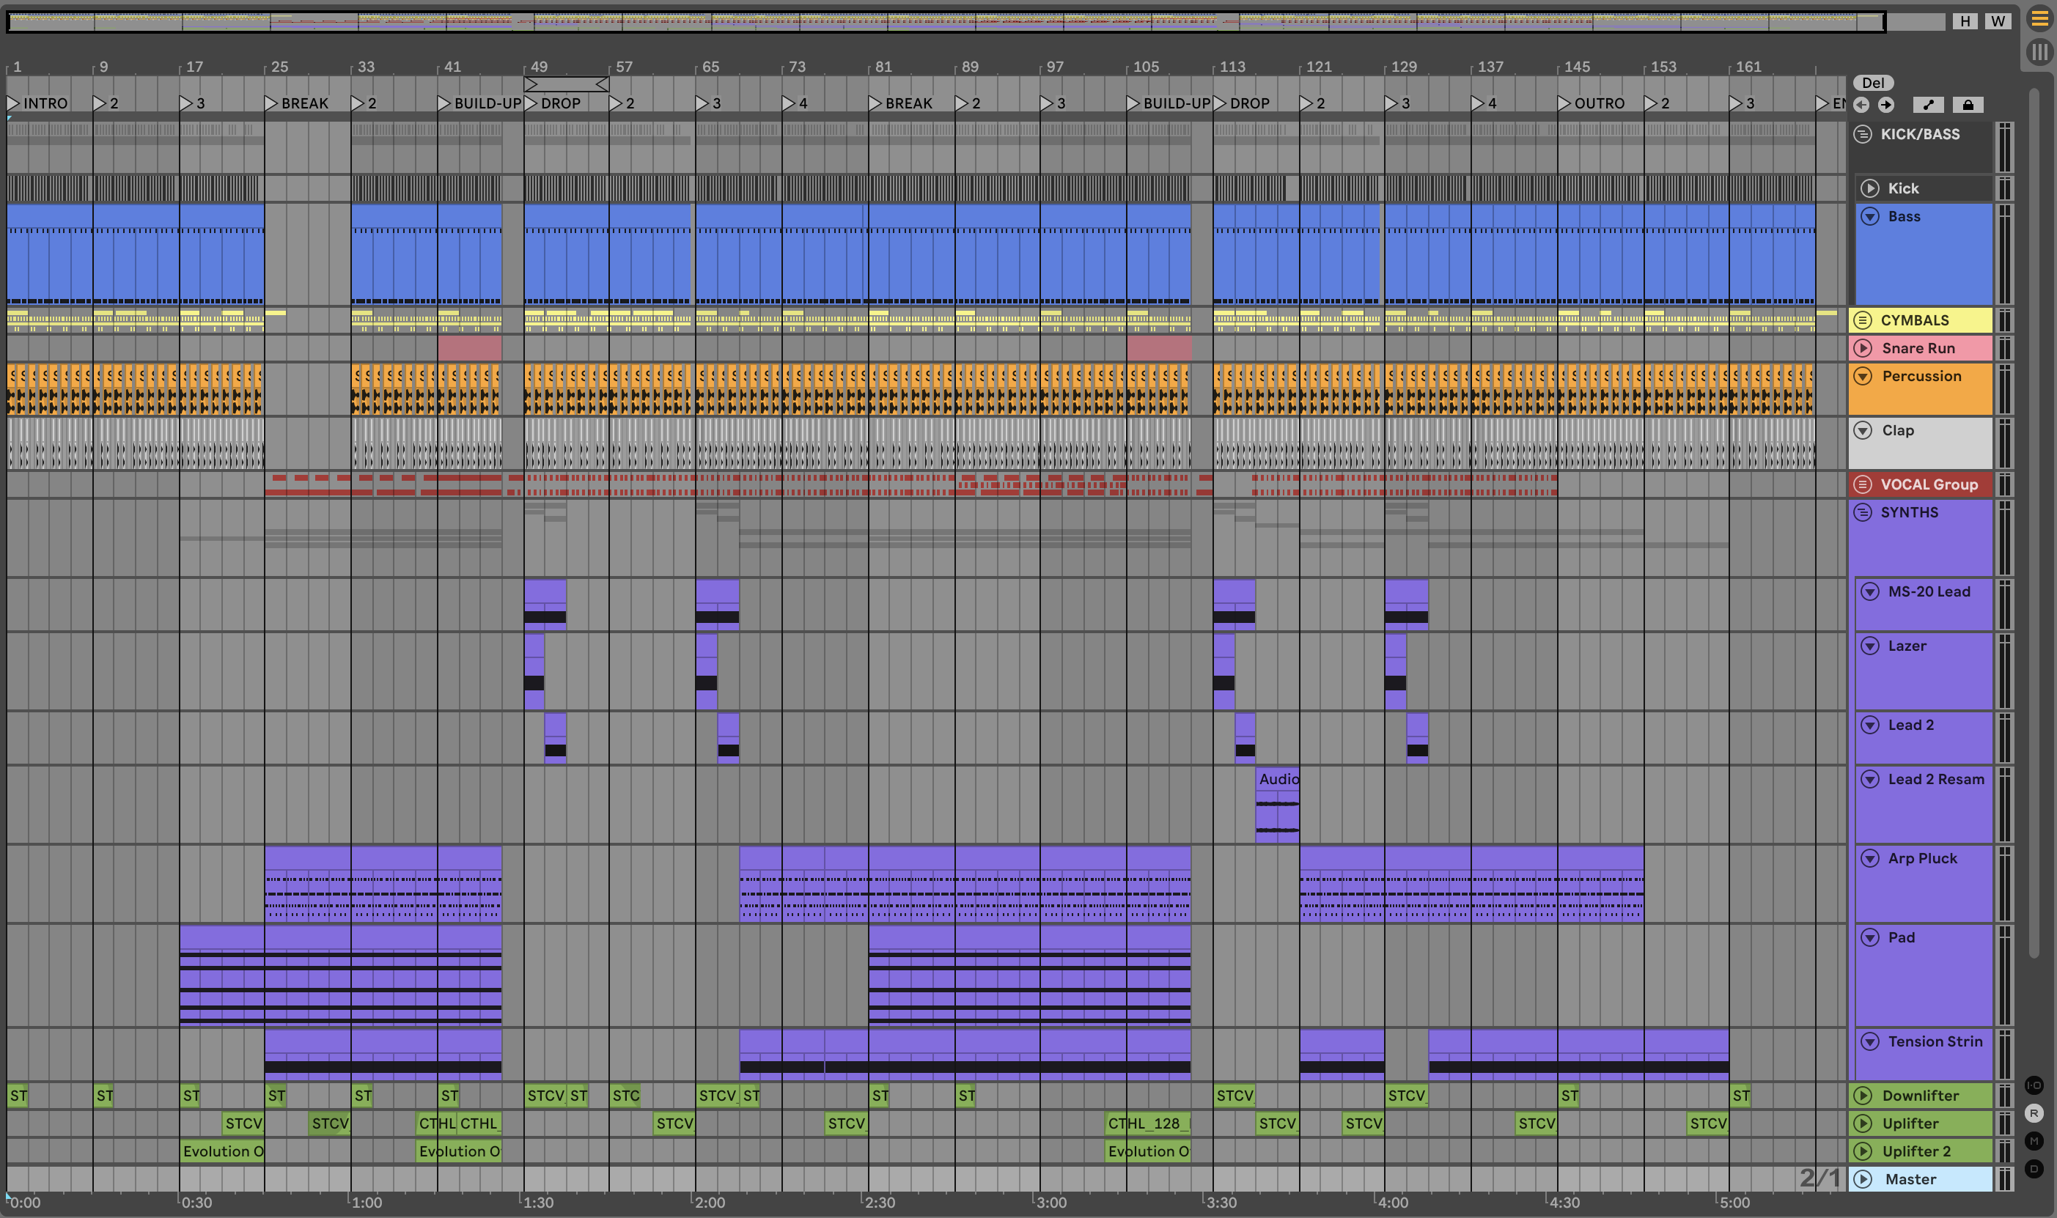Image resolution: width=2057 pixels, height=1218 pixels.
Task: Jump to next locator with the right arrow
Action: (x=1886, y=105)
